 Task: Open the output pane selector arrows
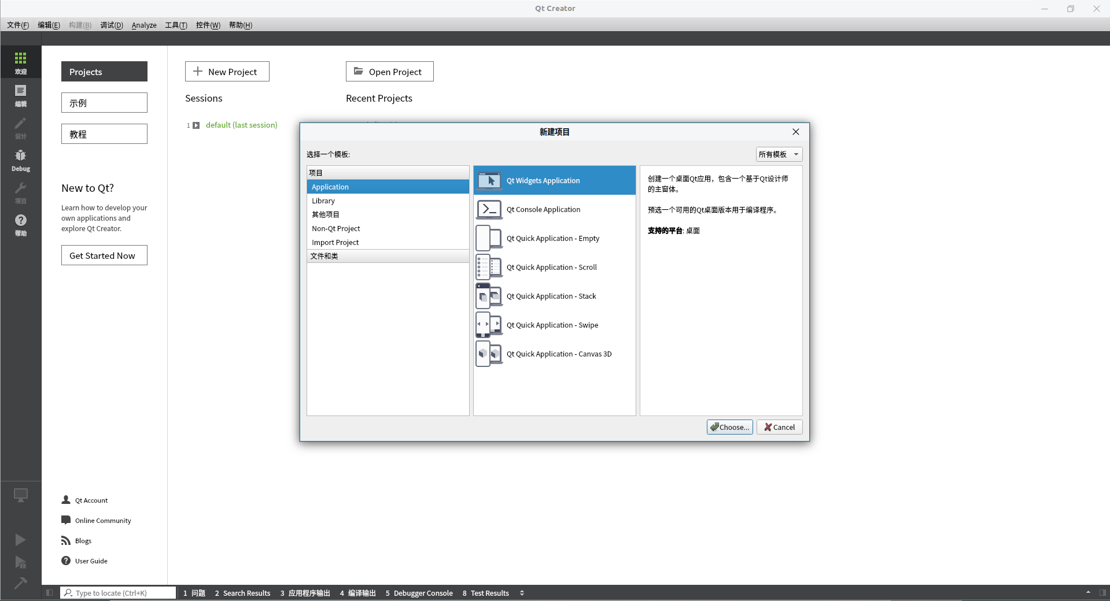tap(522, 593)
